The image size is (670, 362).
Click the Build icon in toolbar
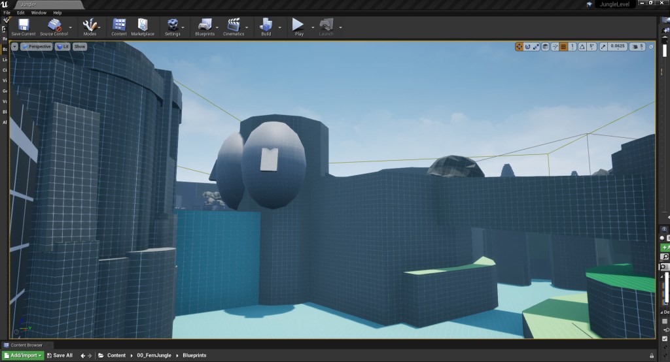(x=266, y=25)
